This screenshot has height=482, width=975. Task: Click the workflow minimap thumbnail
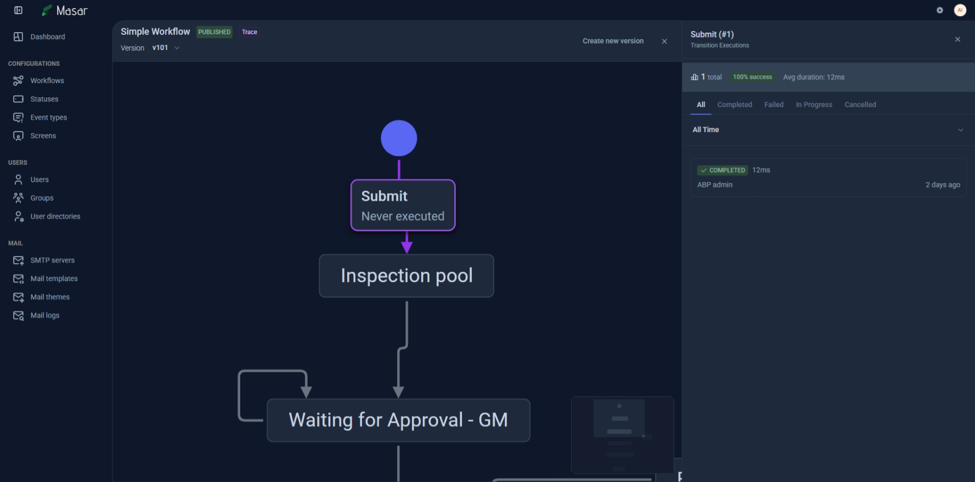pos(622,435)
